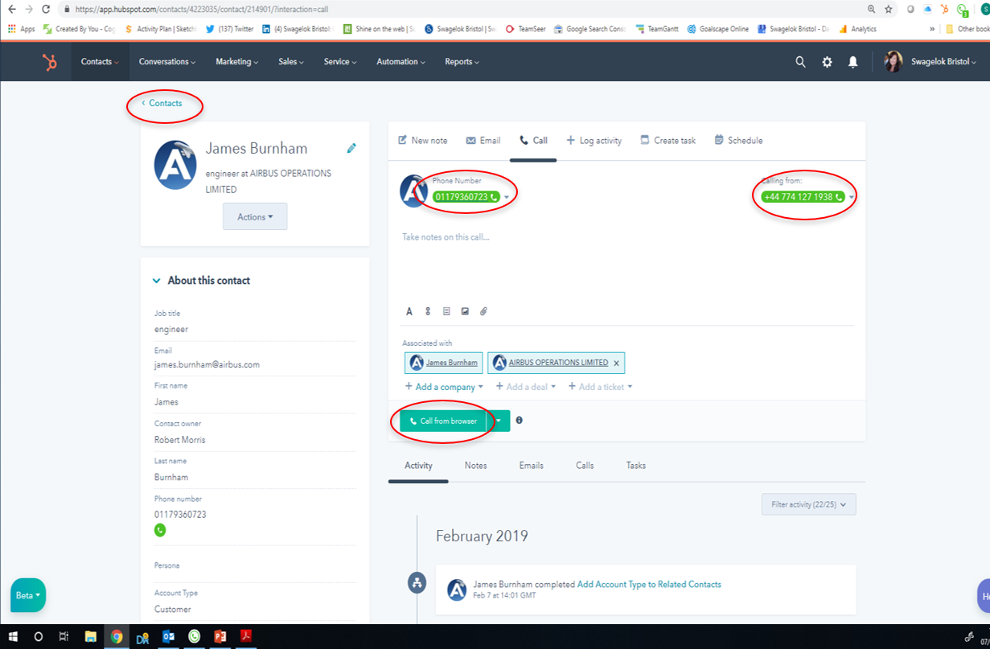Screen dimensions: 990x649
Task: Open the Actions dropdown
Action: tap(255, 217)
